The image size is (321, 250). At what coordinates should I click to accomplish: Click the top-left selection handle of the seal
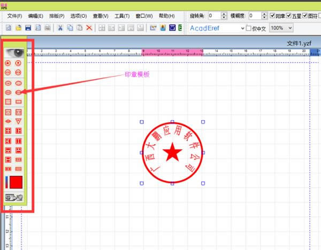point(142,122)
